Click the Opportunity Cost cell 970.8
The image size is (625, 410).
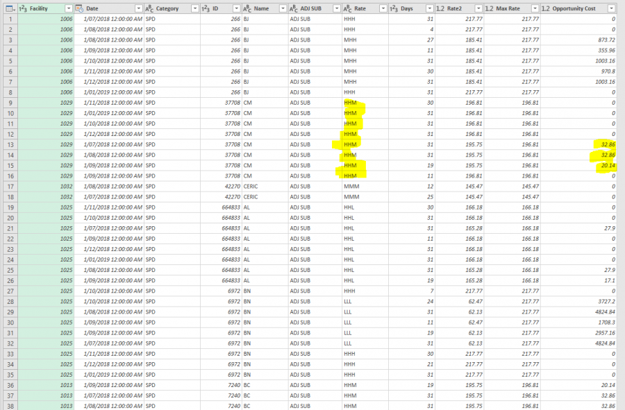pyautogui.click(x=578, y=71)
